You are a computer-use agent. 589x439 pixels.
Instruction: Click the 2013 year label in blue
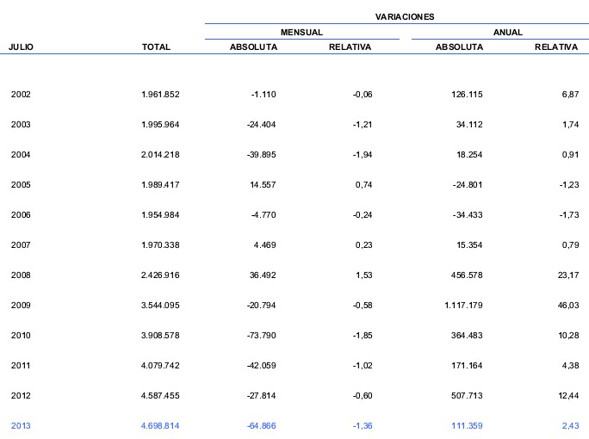tap(21, 425)
